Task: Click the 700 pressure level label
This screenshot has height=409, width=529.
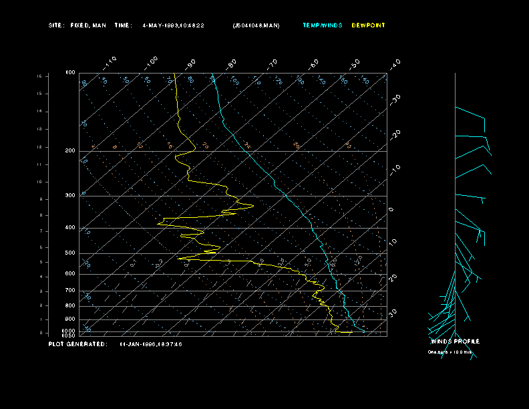Action: tap(70, 291)
